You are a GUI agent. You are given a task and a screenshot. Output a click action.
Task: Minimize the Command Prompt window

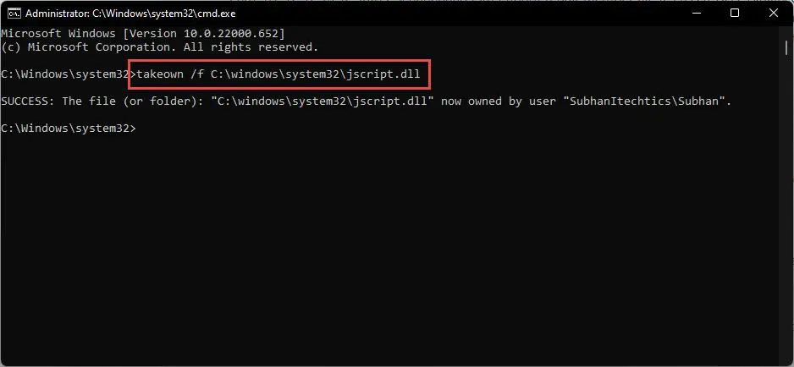pyautogui.click(x=696, y=14)
